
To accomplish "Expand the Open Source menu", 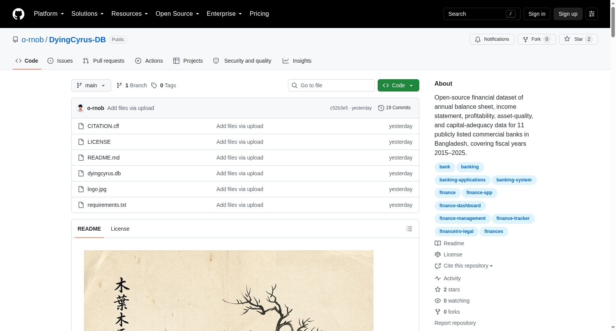I will [x=177, y=14].
